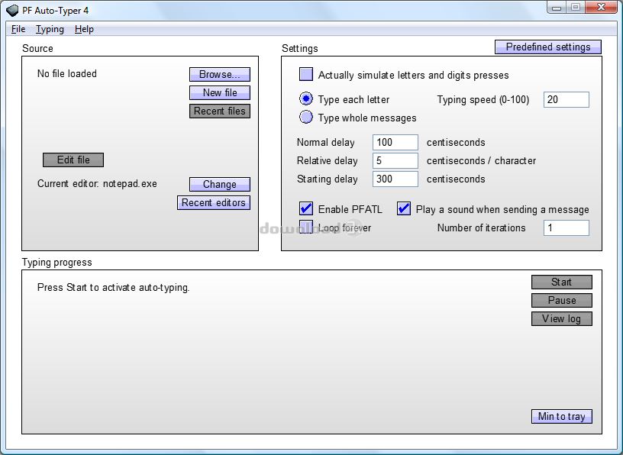Viewport: 623px width, 455px height.
Task: Show the Recent files list
Action: [220, 111]
